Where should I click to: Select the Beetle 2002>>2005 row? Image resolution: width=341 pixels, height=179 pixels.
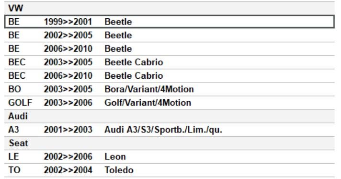(170, 36)
